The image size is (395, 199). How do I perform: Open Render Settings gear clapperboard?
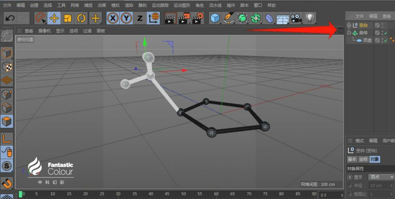(197, 18)
